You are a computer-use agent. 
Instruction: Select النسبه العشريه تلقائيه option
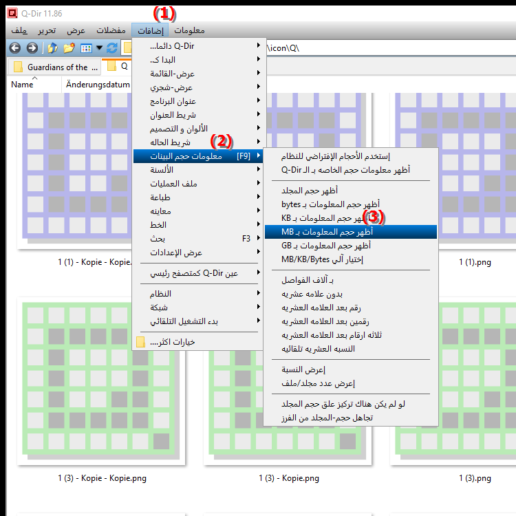point(351,349)
